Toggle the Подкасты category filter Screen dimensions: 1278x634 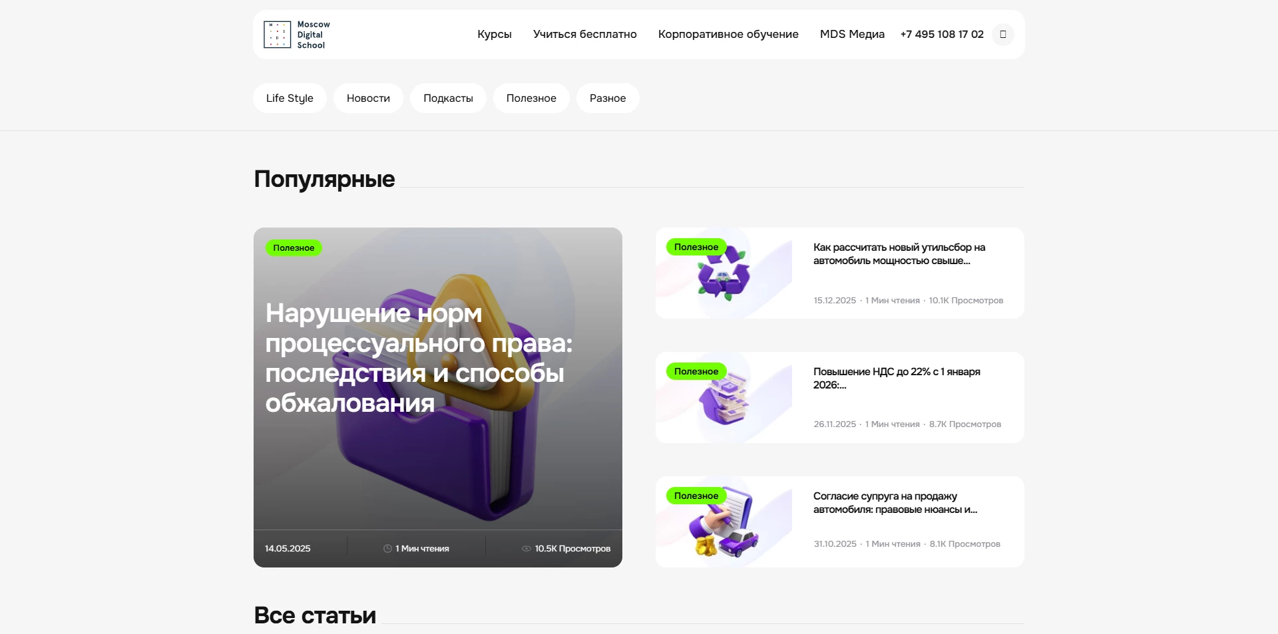tap(448, 98)
